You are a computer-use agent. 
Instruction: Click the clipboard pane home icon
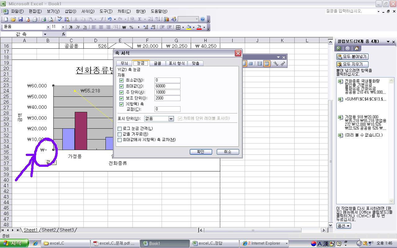pyautogui.click(x=356, y=48)
